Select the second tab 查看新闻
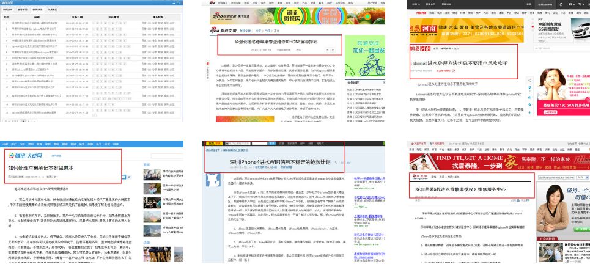The height and width of the screenshot is (267, 590). pyautogui.click(x=23, y=9)
